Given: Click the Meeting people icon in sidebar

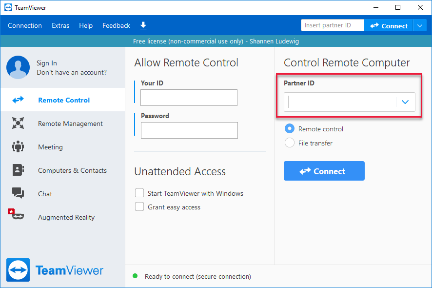Looking at the screenshot, I should coord(18,146).
